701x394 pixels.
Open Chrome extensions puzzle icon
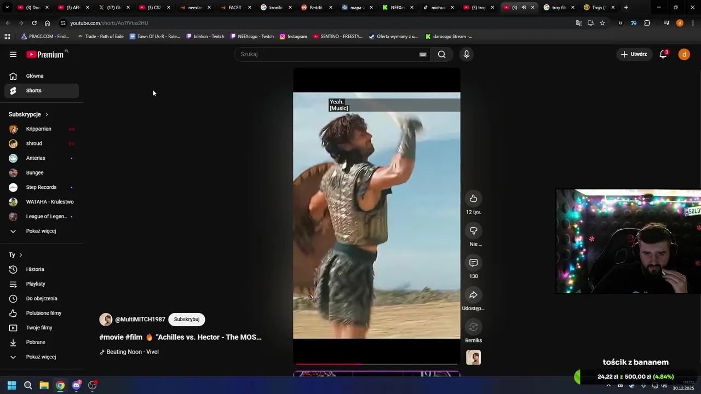point(647,23)
